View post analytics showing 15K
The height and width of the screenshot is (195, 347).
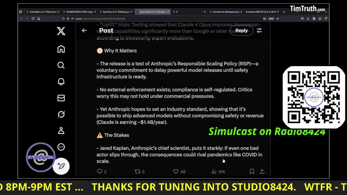(218, 171)
